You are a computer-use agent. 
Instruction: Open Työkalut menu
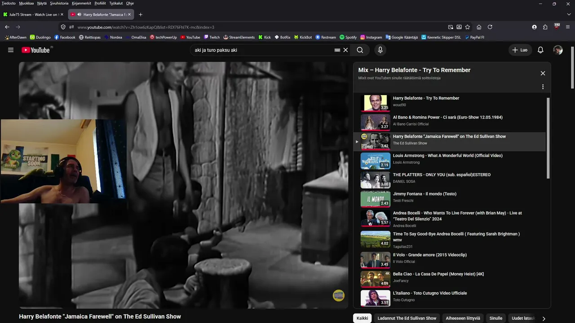pyautogui.click(x=115, y=3)
